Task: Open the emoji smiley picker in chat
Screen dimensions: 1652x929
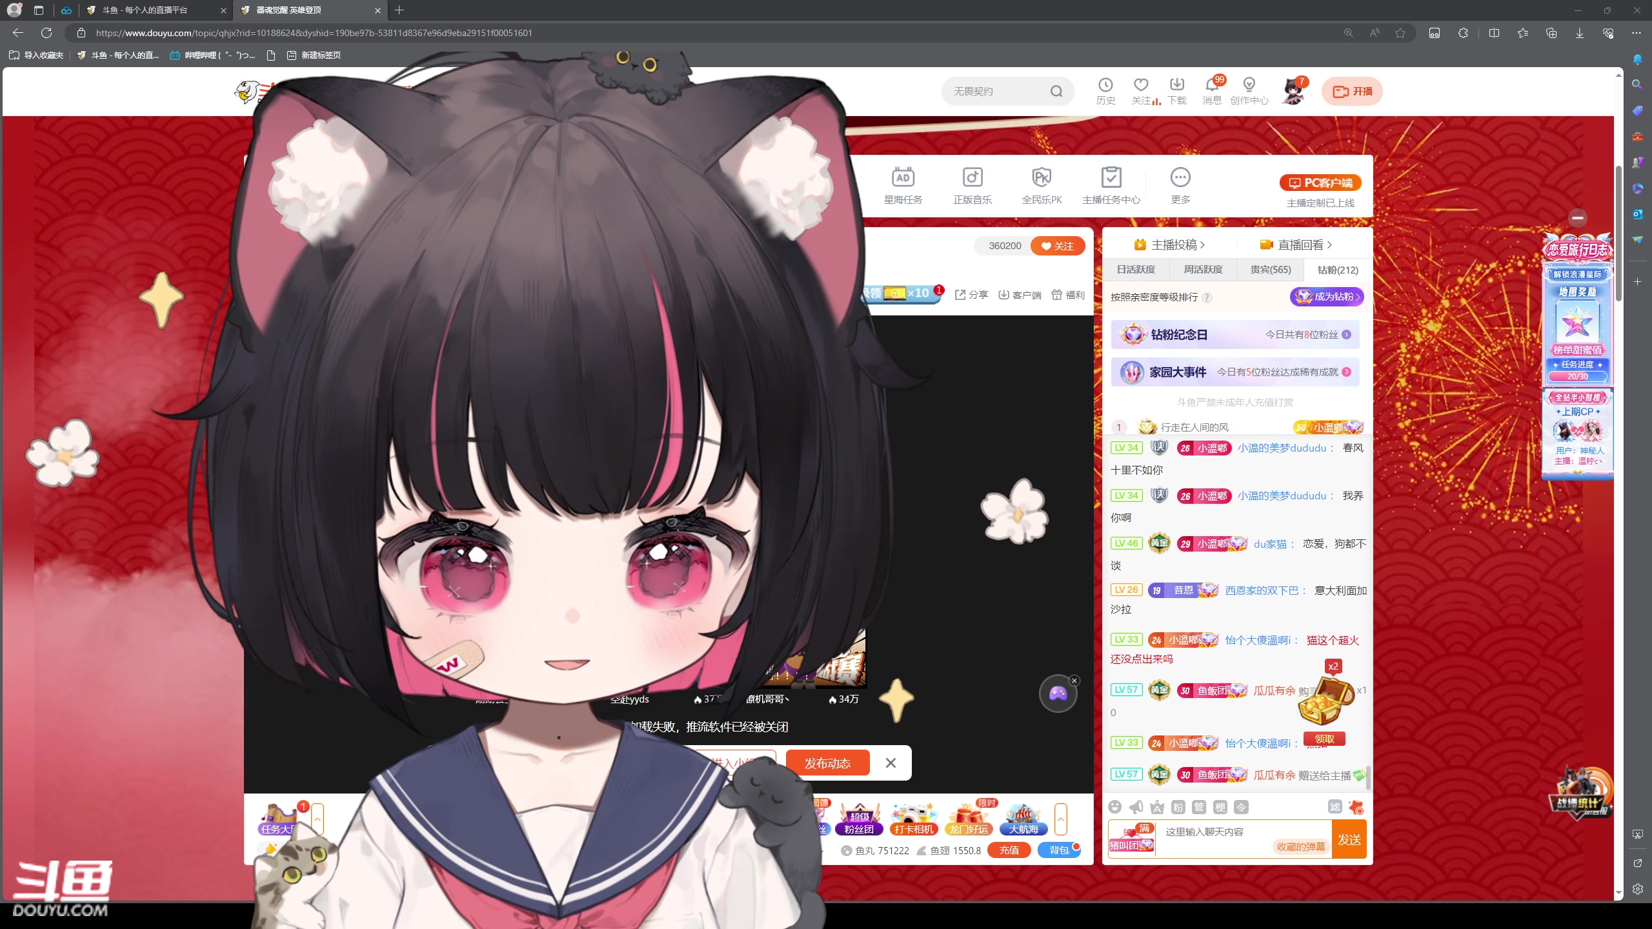Action: tap(1115, 807)
